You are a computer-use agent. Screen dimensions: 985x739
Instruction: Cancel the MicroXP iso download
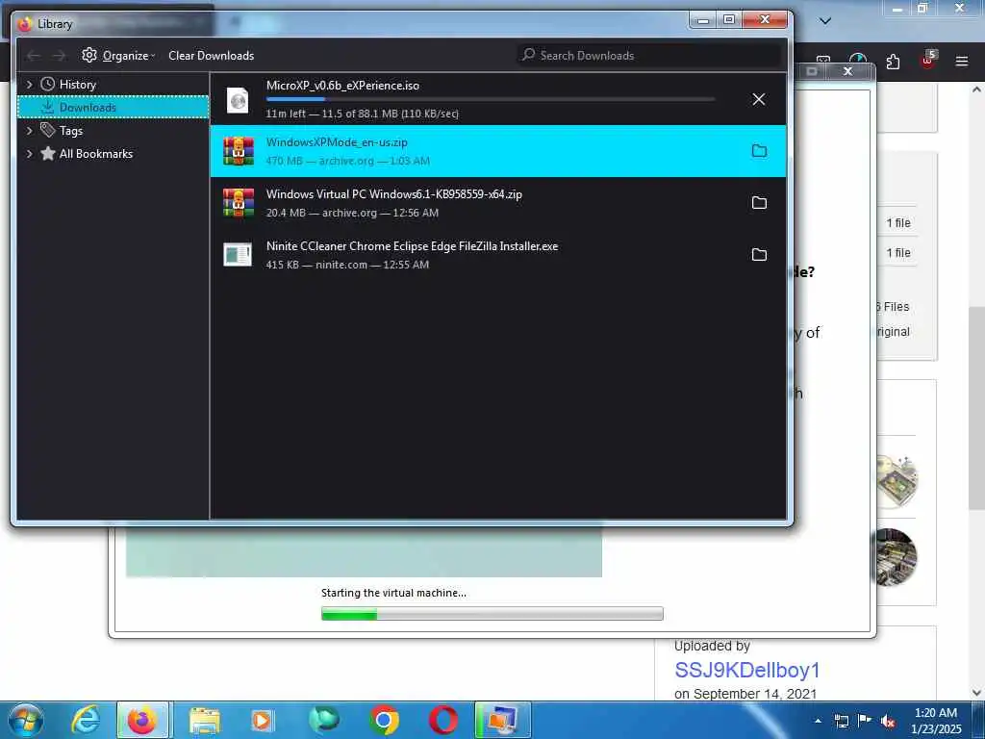(759, 99)
